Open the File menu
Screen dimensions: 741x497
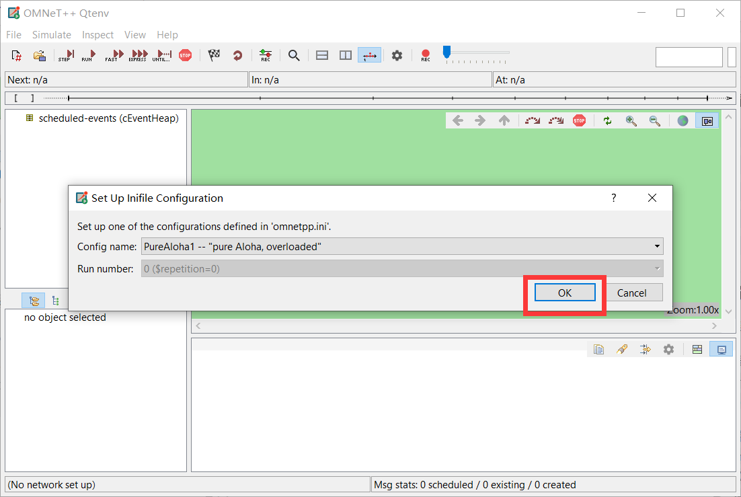(13, 34)
